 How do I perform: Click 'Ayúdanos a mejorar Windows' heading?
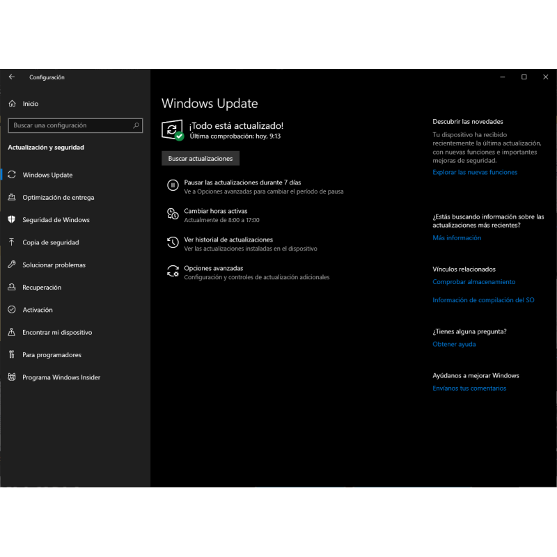pyautogui.click(x=476, y=375)
